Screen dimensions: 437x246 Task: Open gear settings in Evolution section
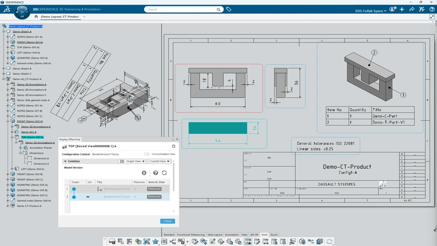pos(144,173)
